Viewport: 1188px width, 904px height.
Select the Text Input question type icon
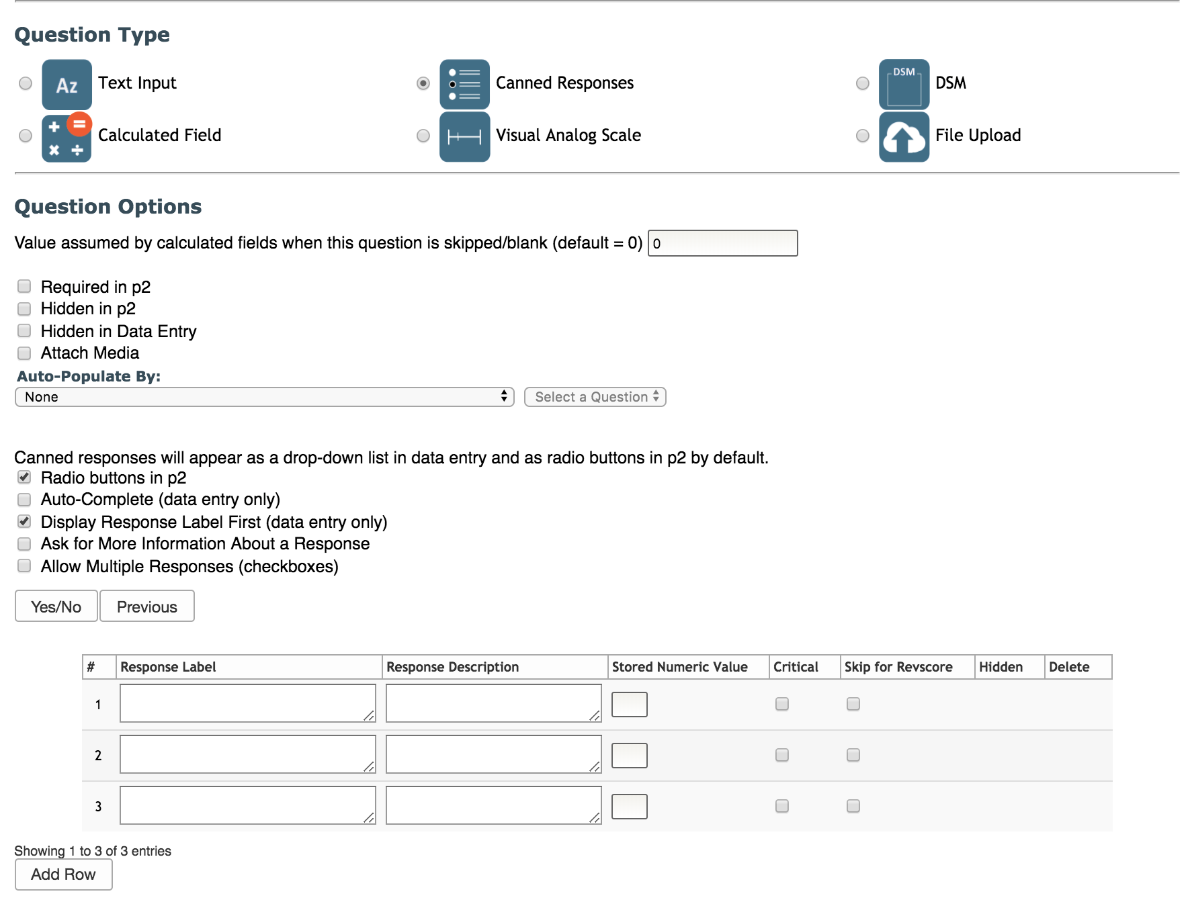pos(65,83)
